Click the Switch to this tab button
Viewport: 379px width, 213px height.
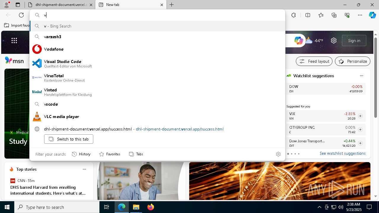click(x=69, y=139)
